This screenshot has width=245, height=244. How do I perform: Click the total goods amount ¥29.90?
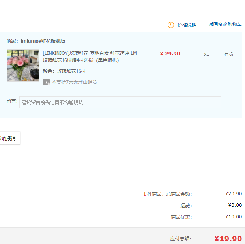[x=234, y=194]
